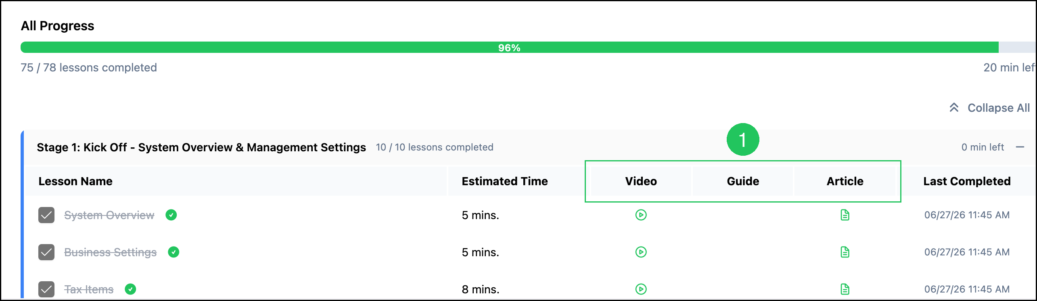1037x301 pixels.
Task: Uncheck the Tax Items lesson checkbox
Action: [x=46, y=289]
